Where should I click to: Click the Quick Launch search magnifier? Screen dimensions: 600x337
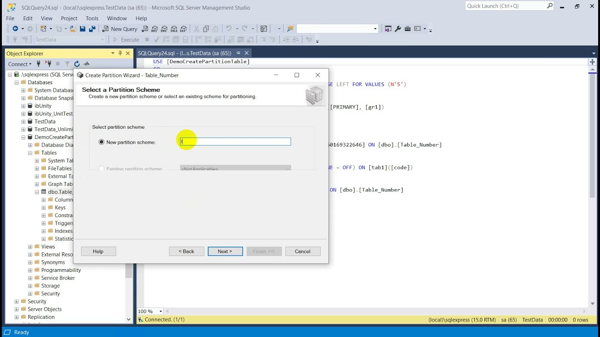coord(550,6)
